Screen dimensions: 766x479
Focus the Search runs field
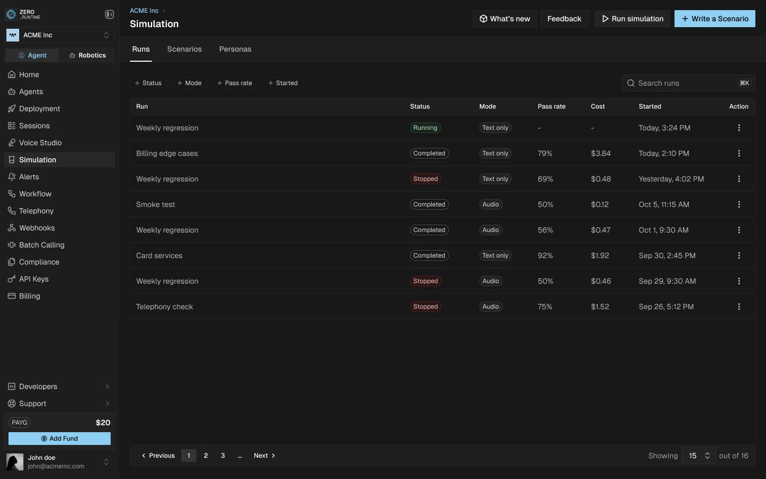point(688,83)
